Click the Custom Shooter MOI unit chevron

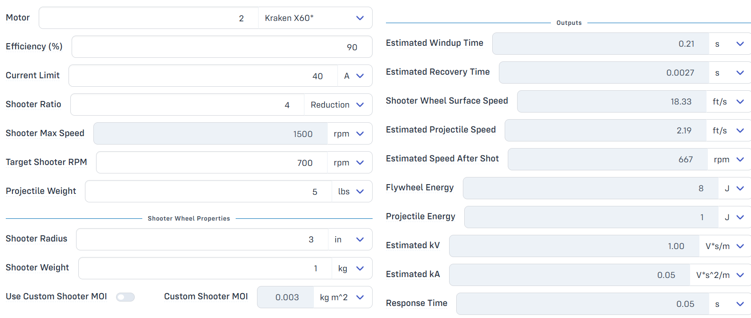[360, 297]
